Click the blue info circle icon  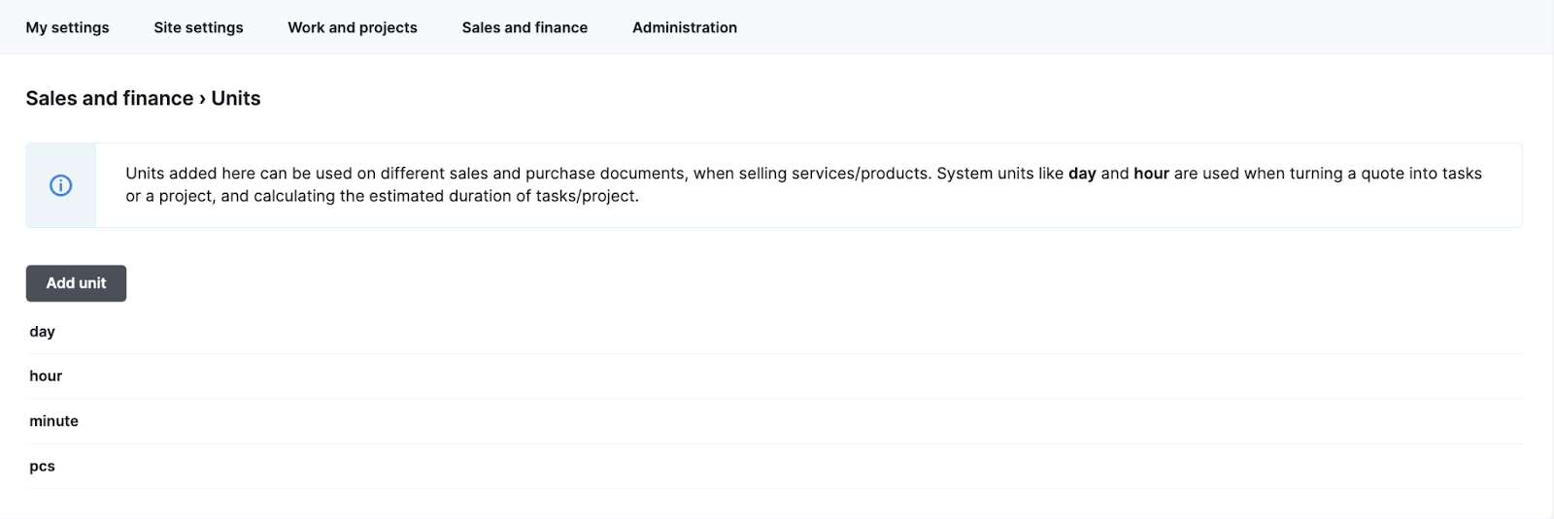pos(60,185)
